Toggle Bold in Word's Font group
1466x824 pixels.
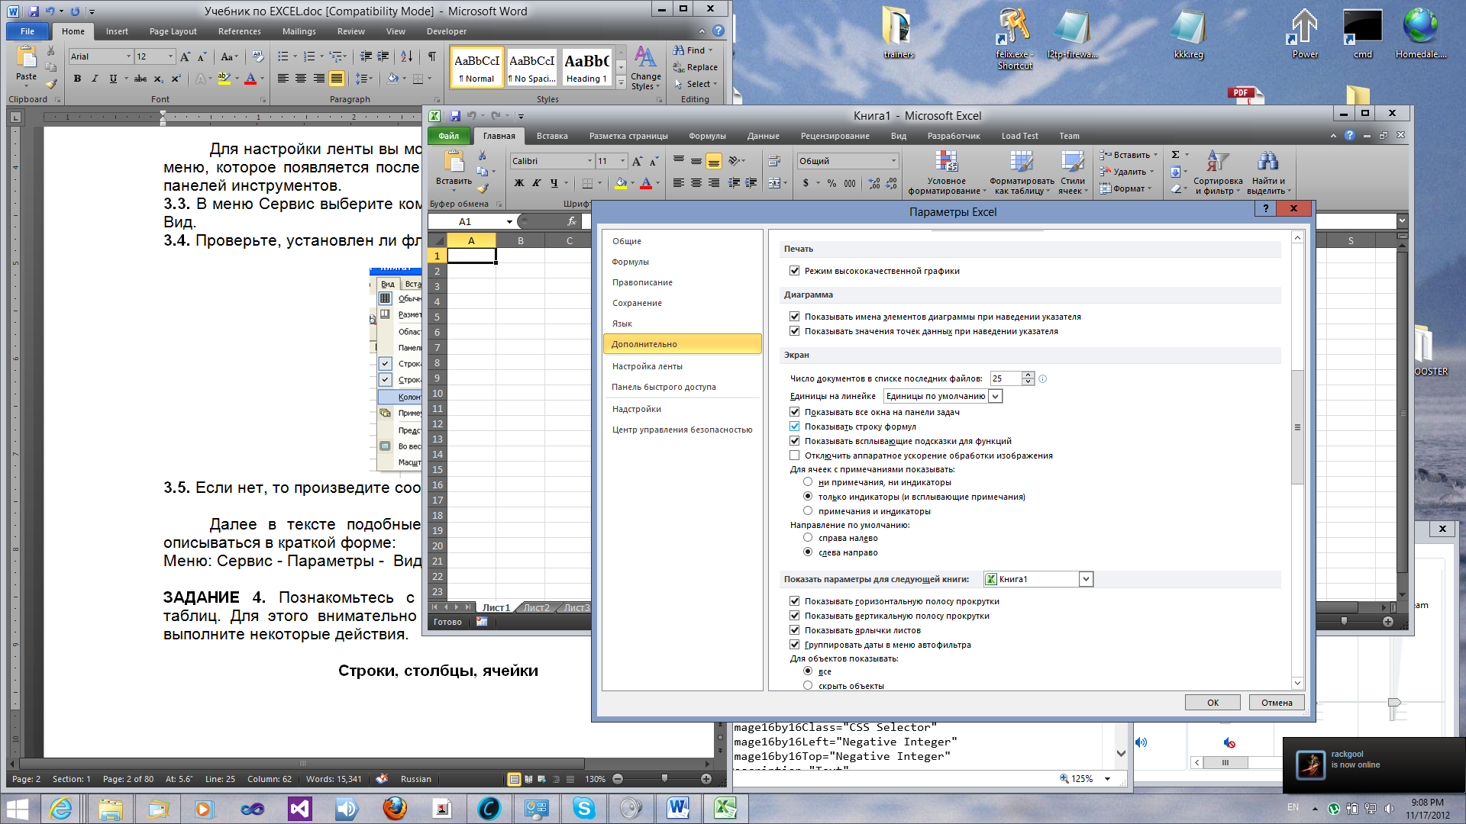77,79
